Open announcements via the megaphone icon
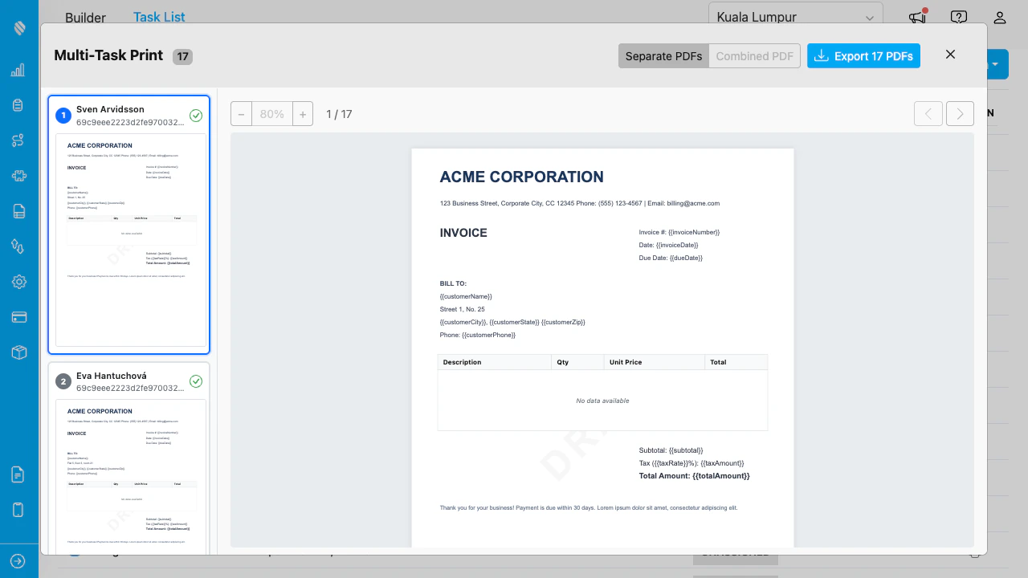Image resolution: width=1028 pixels, height=578 pixels. (x=916, y=17)
